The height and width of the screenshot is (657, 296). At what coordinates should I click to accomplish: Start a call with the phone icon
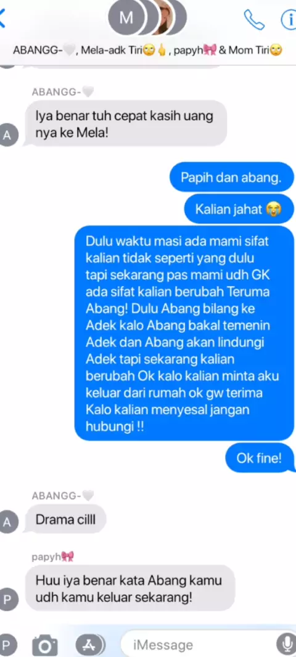(x=254, y=19)
